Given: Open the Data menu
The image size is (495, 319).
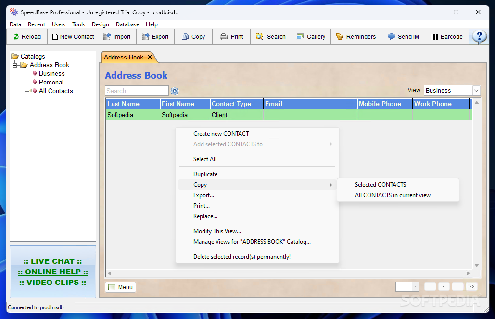Looking at the screenshot, I should [x=15, y=24].
